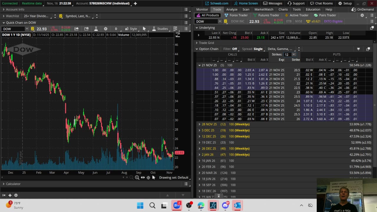Select the Active Trader sub-tab
Image resolution: width=377 pixels, height=212 pixels.
point(296,15)
